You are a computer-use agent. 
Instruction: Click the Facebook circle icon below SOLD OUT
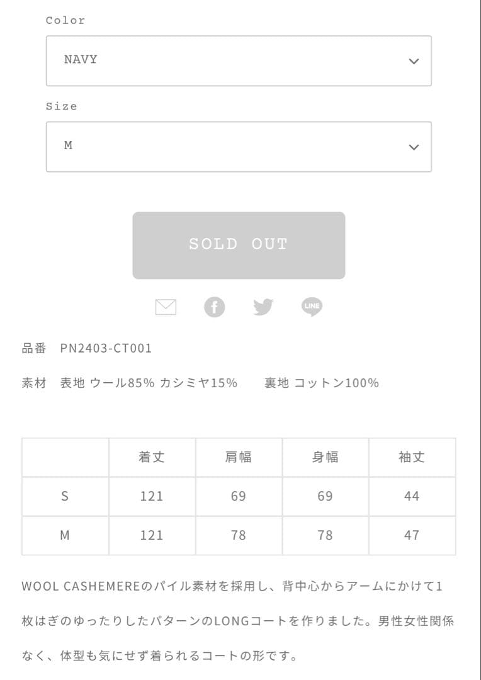(215, 307)
